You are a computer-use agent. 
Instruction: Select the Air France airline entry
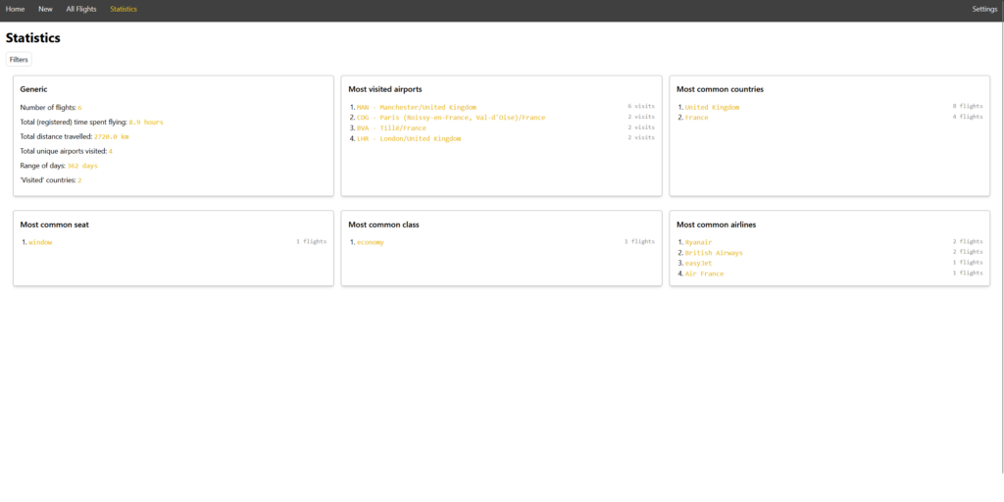point(704,274)
